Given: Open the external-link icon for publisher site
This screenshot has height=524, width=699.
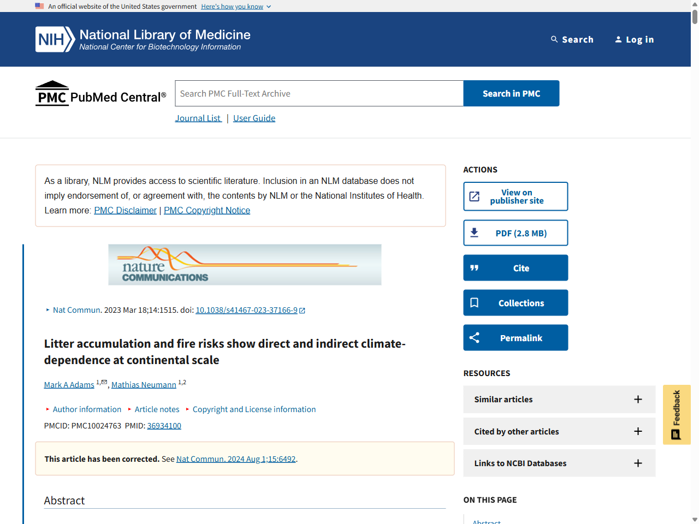Looking at the screenshot, I should click(475, 196).
